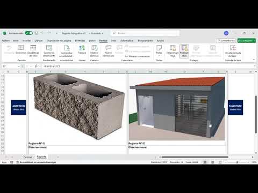258x193 pixels.
Task: Switch to the Automatizar tab
Action: (x=127, y=41)
